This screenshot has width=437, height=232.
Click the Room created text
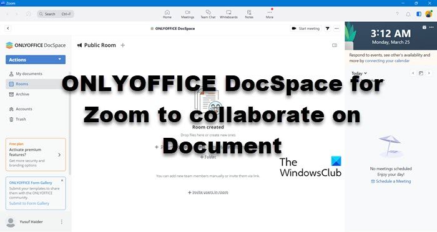point(208,127)
